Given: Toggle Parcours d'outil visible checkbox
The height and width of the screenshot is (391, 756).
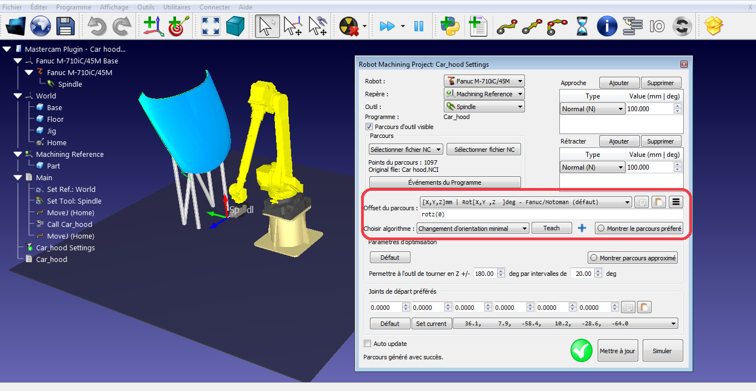Looking at the screenshot, I should click(369, 127).
